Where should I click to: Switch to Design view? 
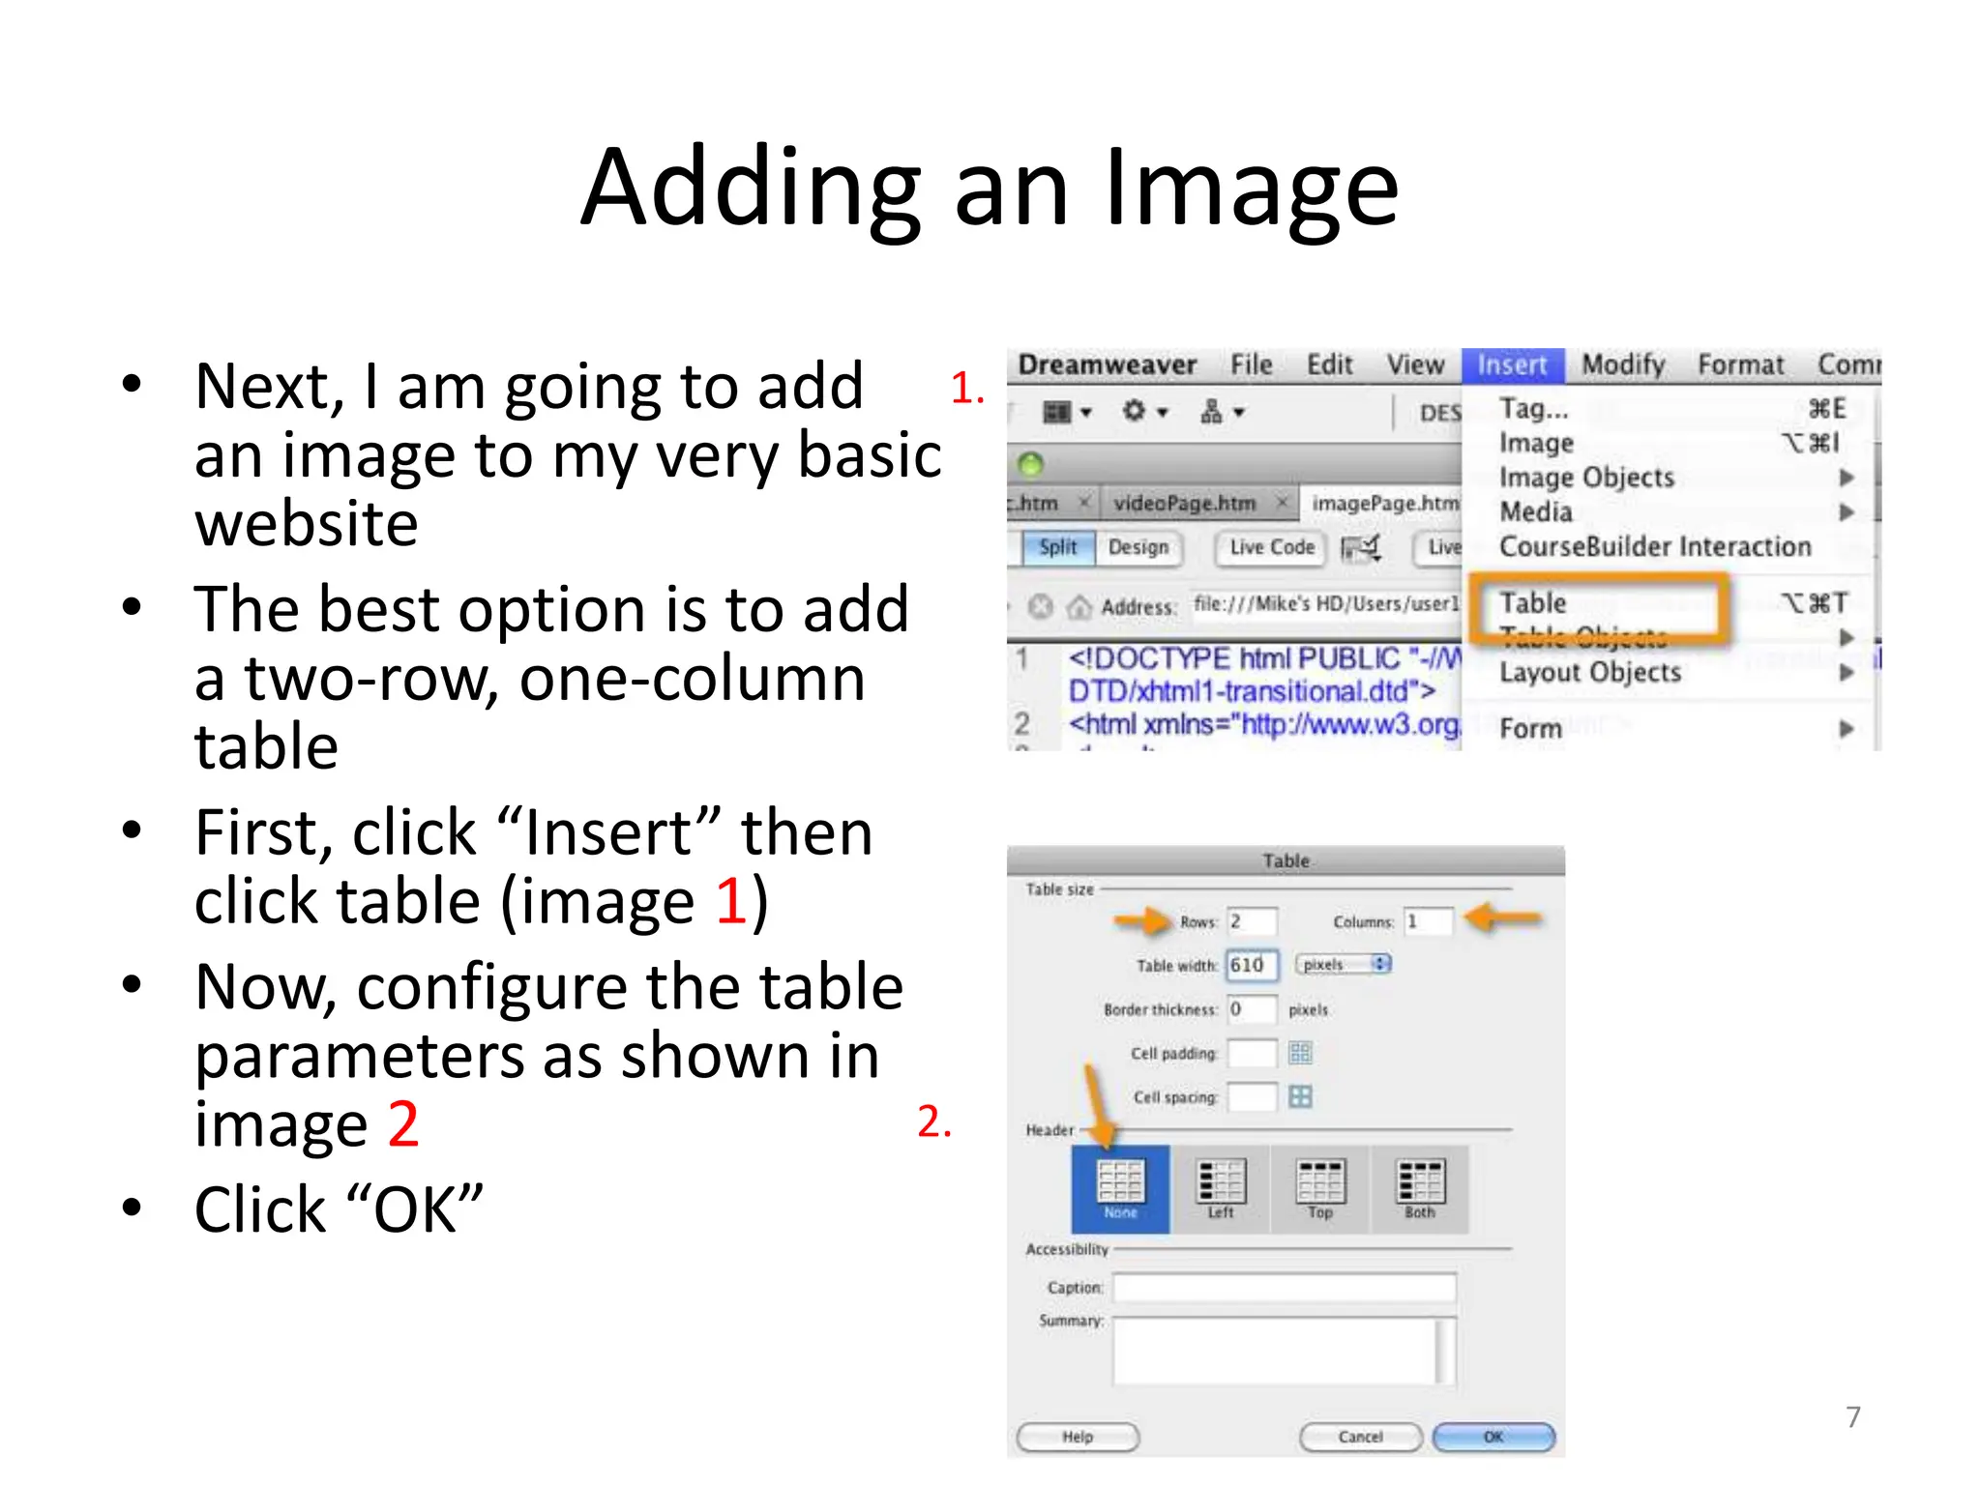click(1138, 548)
